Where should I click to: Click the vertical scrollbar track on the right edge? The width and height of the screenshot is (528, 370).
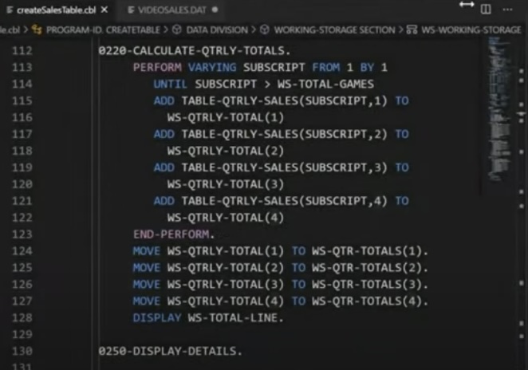522,202
